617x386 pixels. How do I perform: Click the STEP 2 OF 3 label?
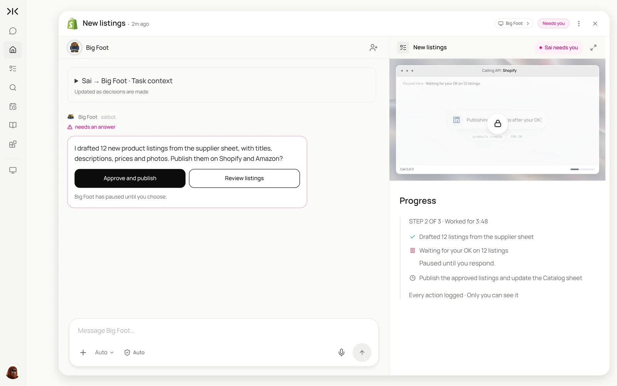point(425,222)
